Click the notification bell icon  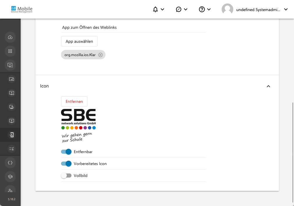155,9
